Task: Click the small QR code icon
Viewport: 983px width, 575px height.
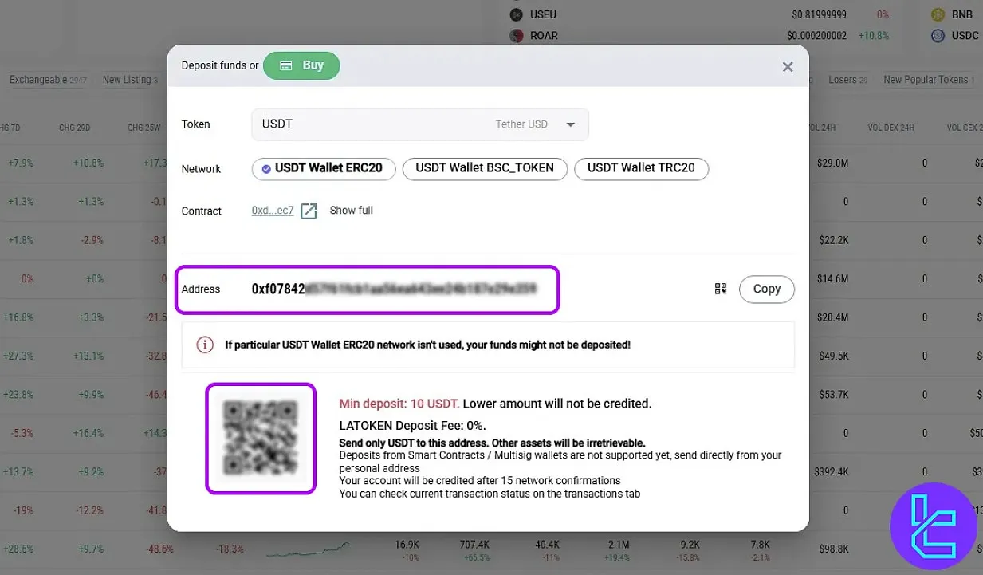Action: click(721, 289)
